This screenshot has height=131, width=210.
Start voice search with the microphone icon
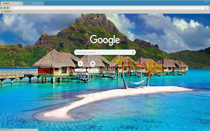point(133,52)
